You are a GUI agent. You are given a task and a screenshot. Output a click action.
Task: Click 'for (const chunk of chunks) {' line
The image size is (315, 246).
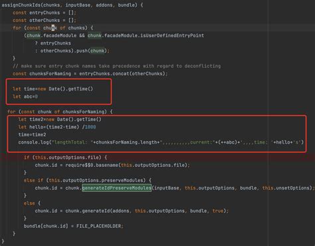(52, 28)
